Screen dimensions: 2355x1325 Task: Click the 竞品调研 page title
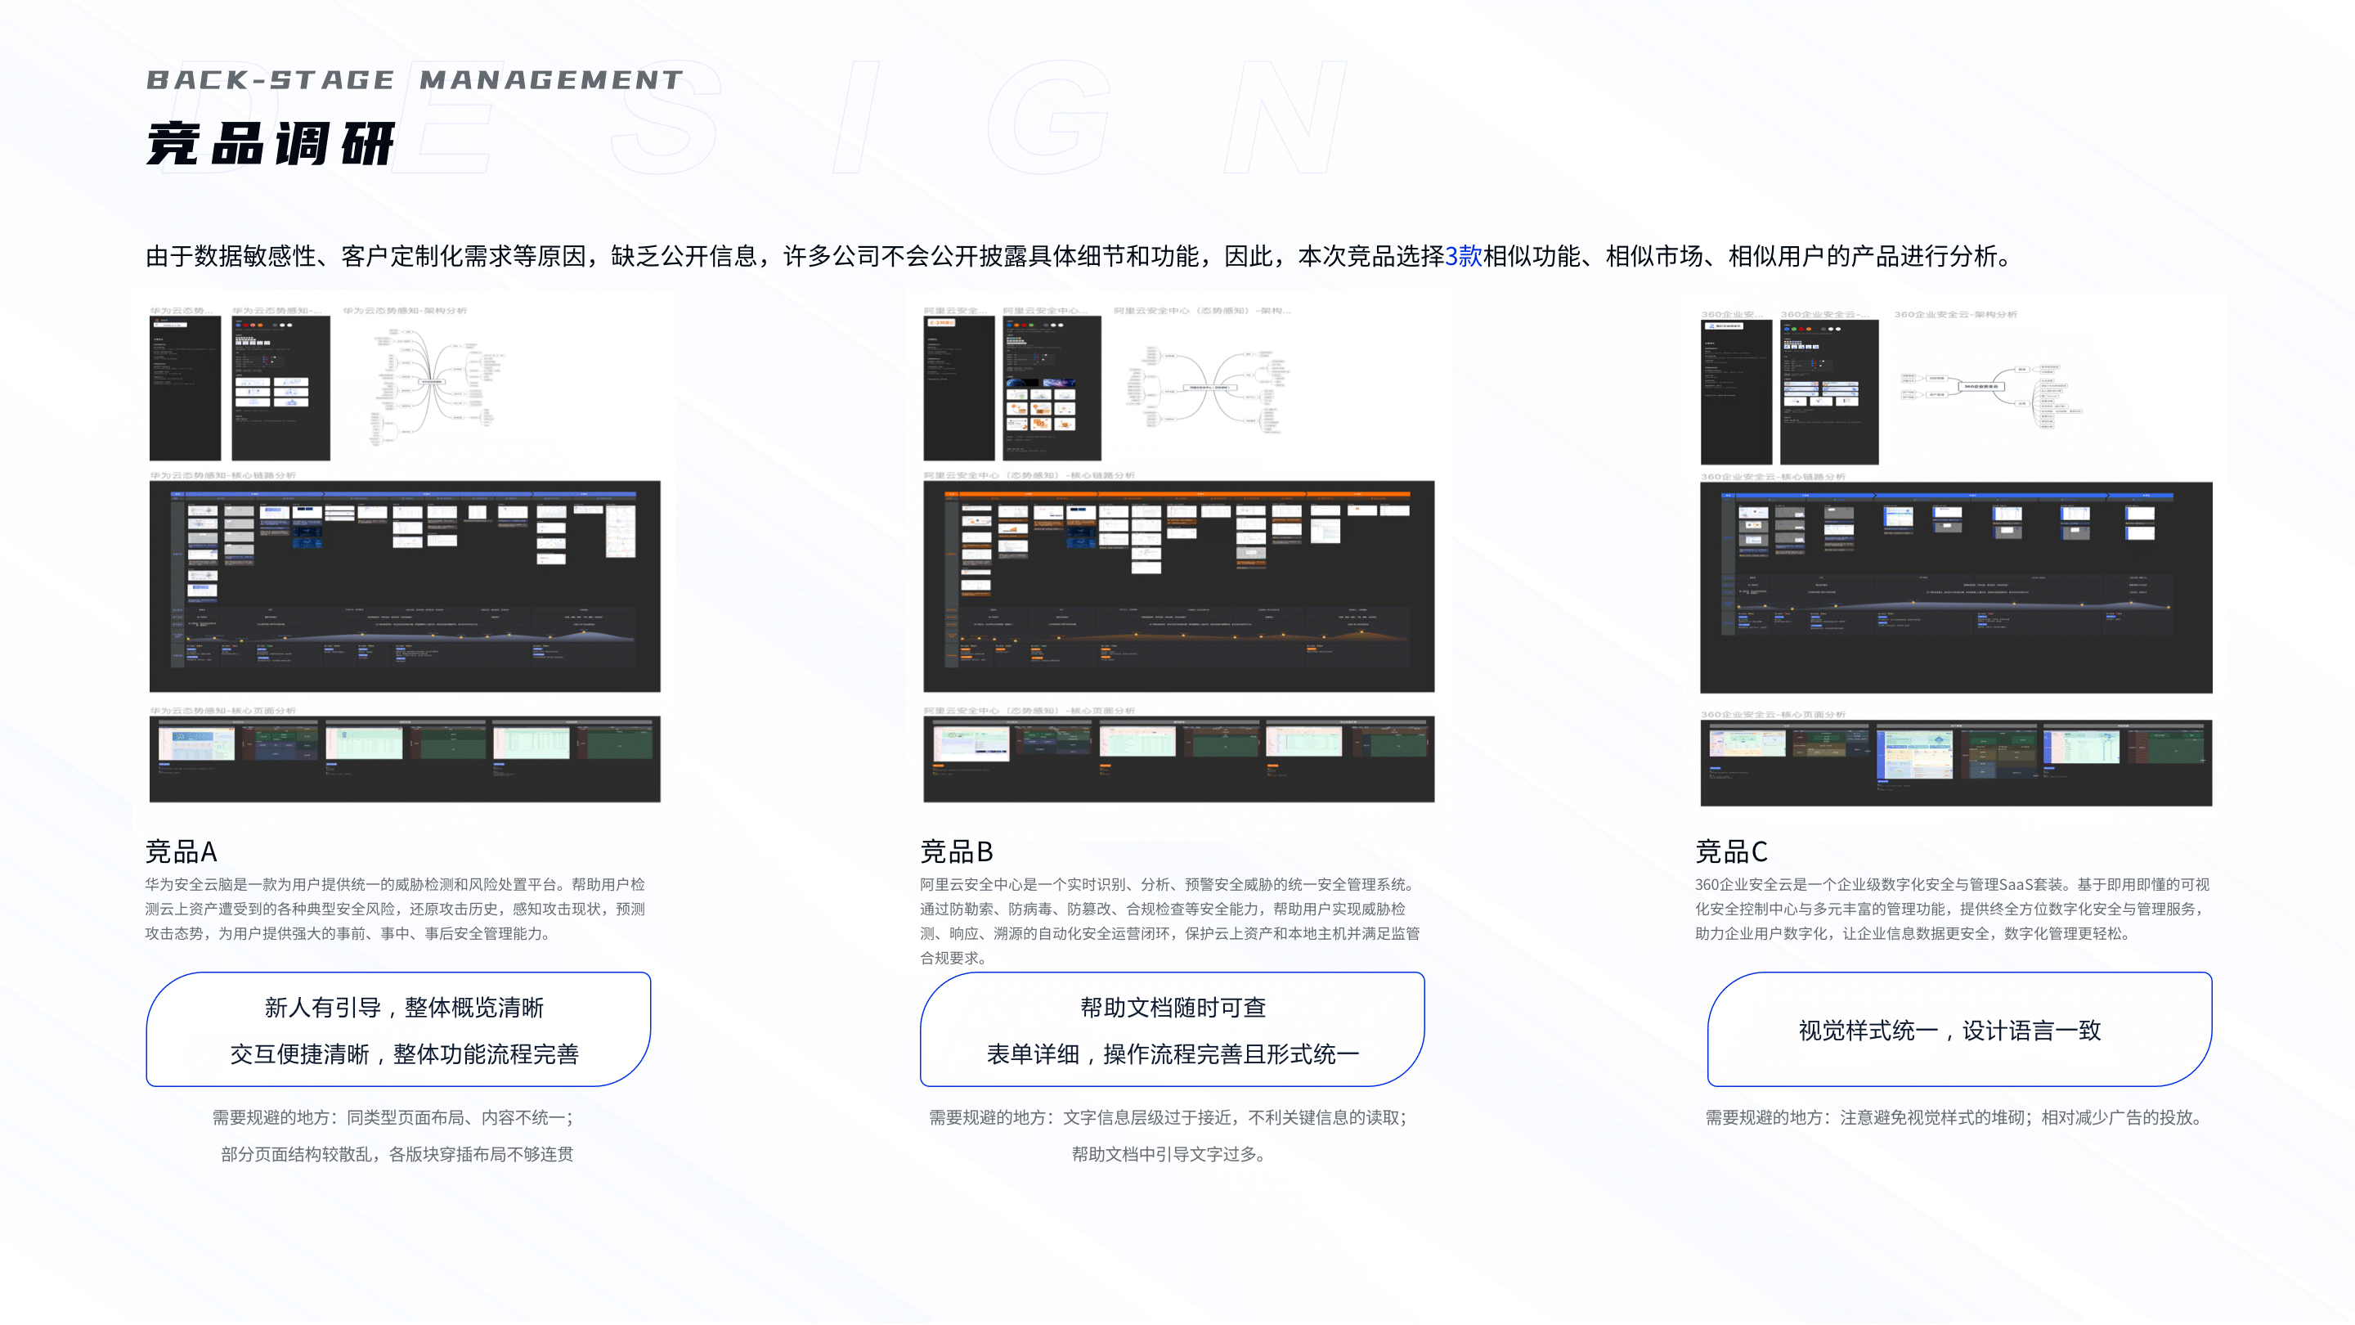click(x=271, y=141)
